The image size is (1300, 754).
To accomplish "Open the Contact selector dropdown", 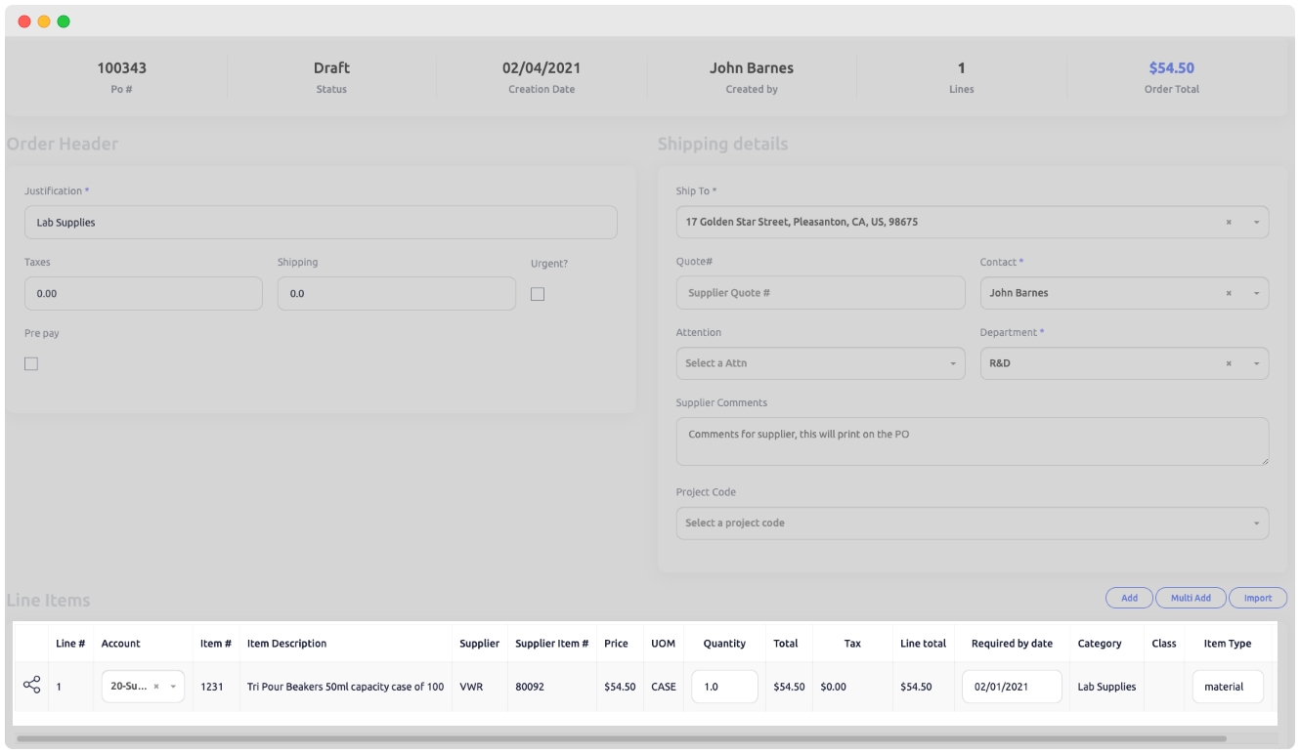I will [x=1256, y=292].
